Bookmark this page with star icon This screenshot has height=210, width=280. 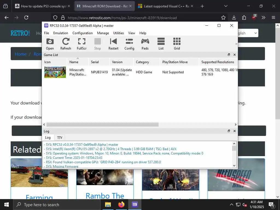coord(223,17)
